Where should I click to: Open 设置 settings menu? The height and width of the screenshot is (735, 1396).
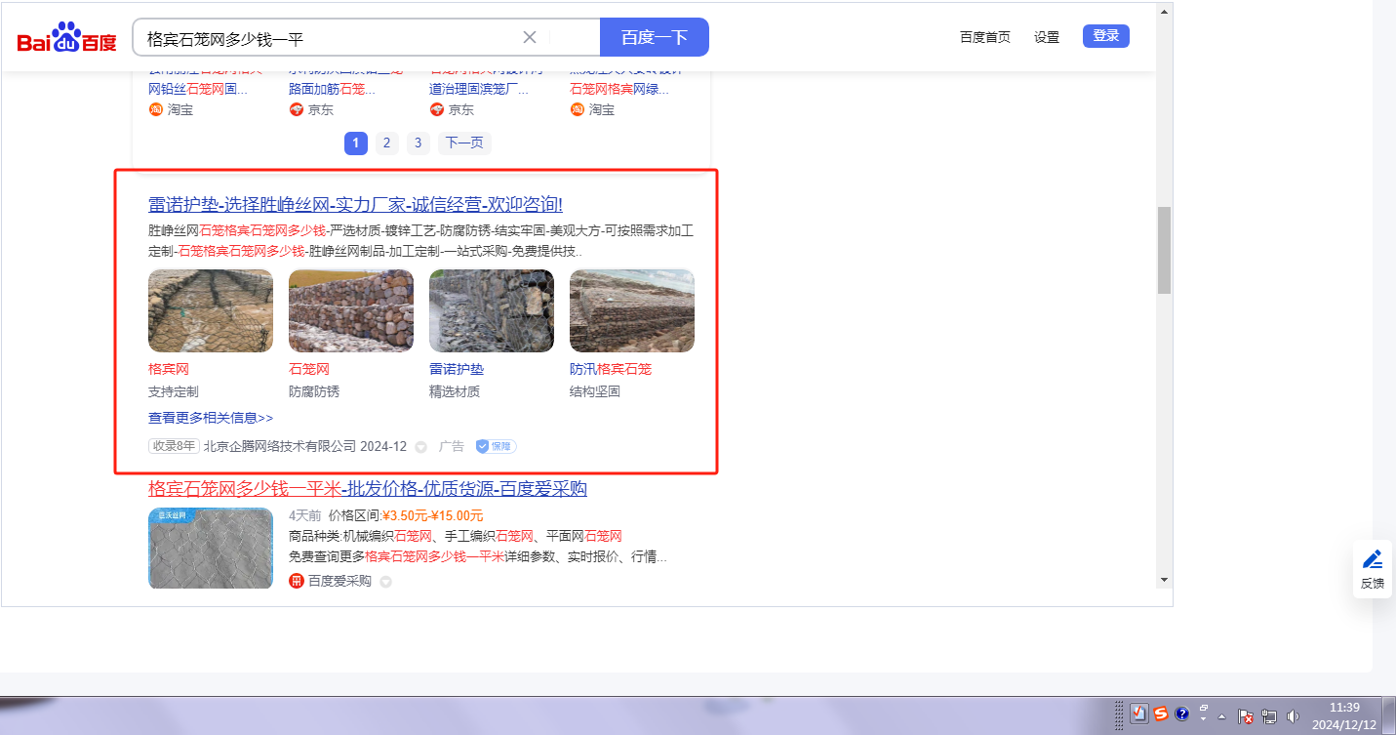pos(1047,37)
